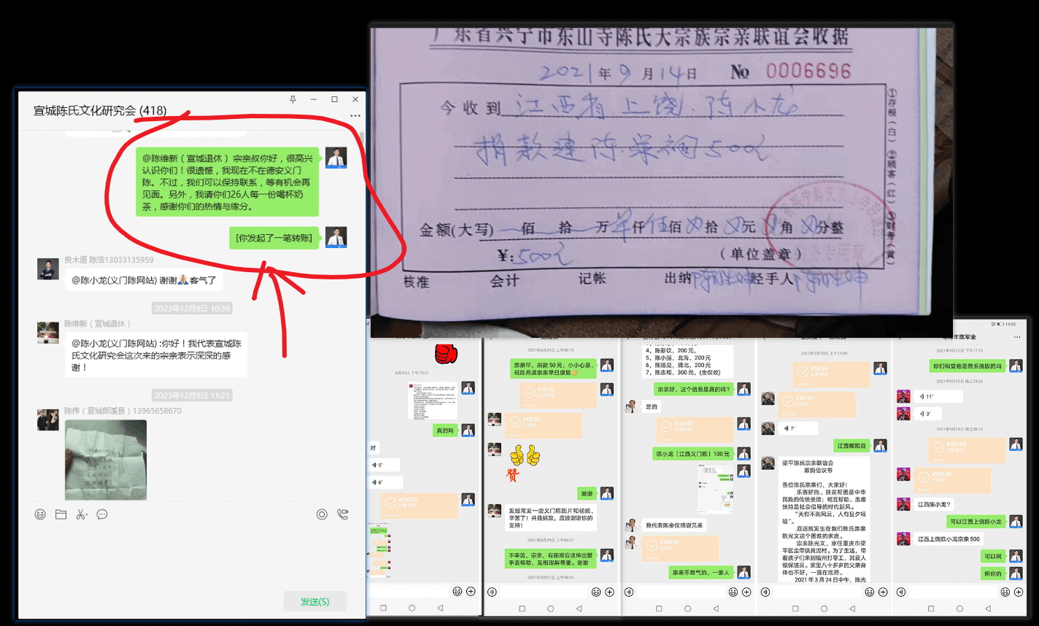Image resolution: width=1039 pixels, height=626 pixels.
Task: Start a voice or video call
Action: click(342, 514)
